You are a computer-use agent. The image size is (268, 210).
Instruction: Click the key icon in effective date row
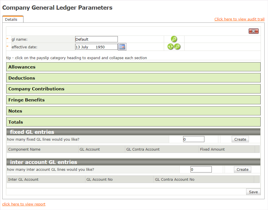coord(177,47)
